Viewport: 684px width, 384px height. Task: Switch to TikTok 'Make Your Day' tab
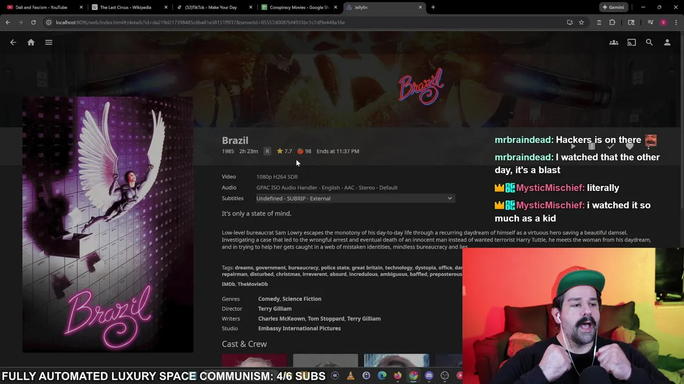[211, 7]
